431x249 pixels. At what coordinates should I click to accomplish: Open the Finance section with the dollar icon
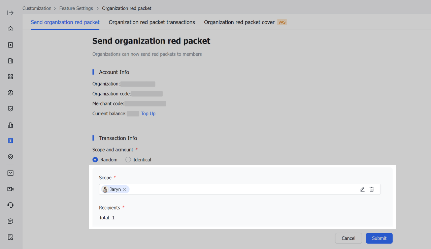(x=10, y=93)
